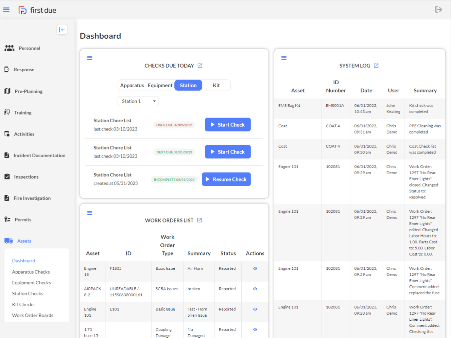Open the Personnel section
This screenshot has height=338, width=451.
click(30, 48)
